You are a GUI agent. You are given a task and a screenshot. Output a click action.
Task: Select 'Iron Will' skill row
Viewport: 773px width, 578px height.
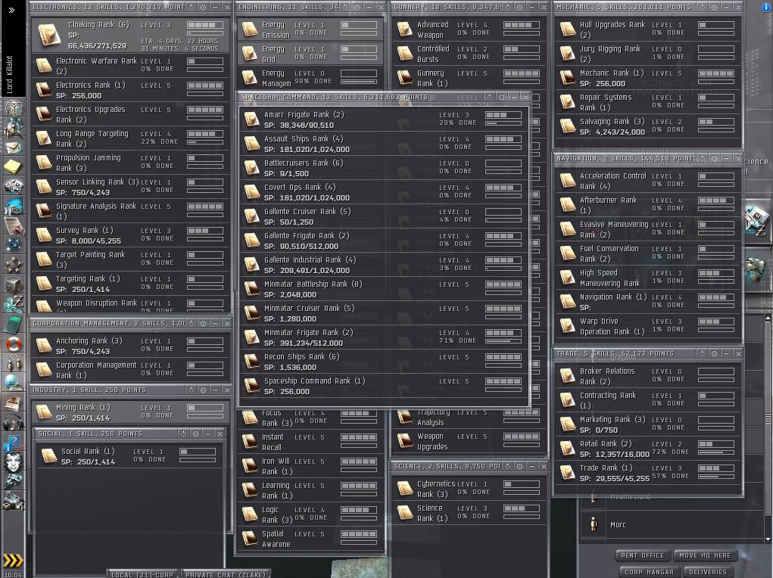(x=310, y=466)
